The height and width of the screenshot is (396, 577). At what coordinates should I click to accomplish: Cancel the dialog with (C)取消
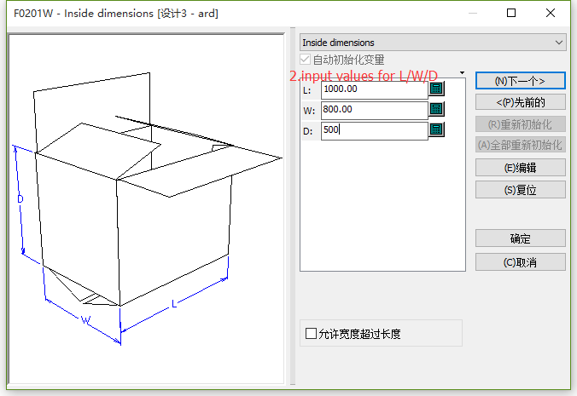520,261
